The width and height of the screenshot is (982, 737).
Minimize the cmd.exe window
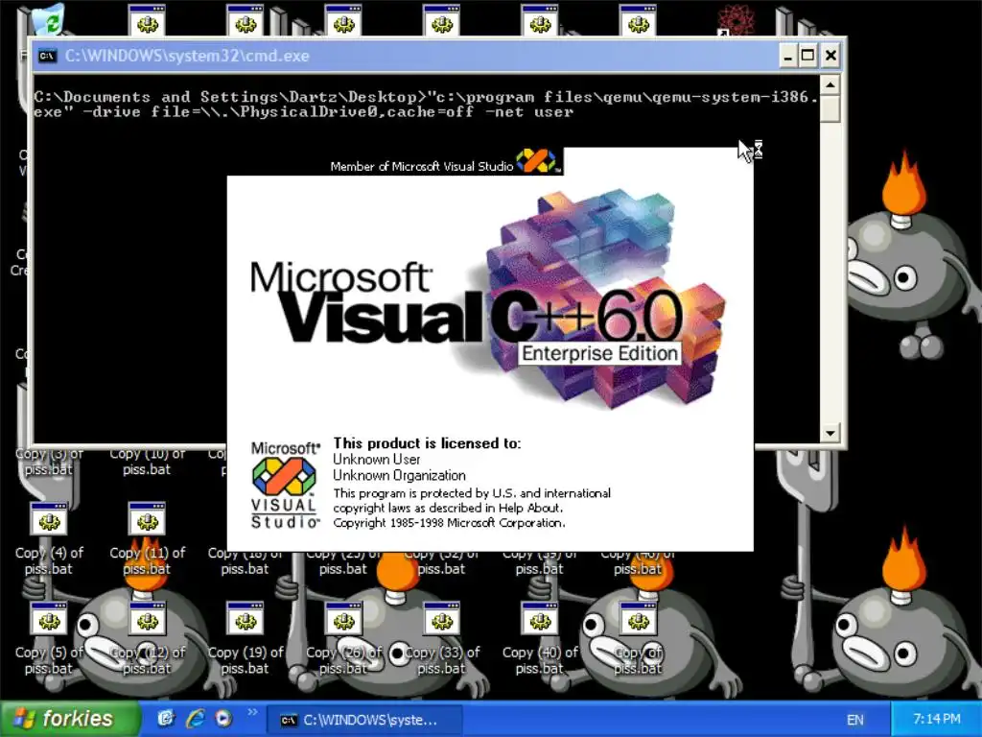(x=788, y=56)
